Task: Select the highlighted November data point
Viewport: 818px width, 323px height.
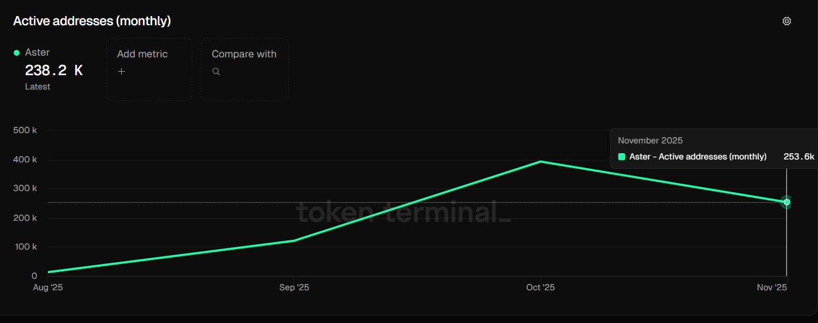Action: (786, 202)
